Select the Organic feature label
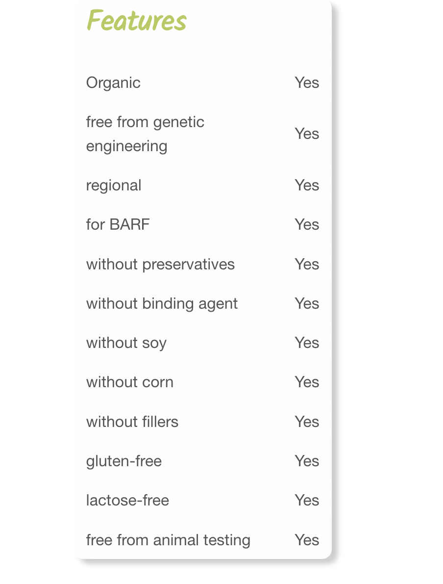 (x=113, y=83)
